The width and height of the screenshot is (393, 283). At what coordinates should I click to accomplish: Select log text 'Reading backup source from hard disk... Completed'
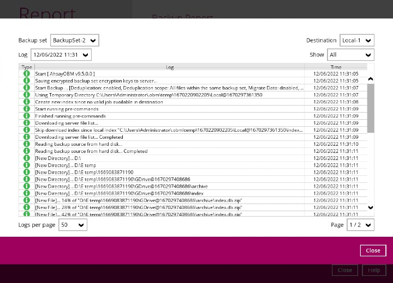[x=91, y=151]
